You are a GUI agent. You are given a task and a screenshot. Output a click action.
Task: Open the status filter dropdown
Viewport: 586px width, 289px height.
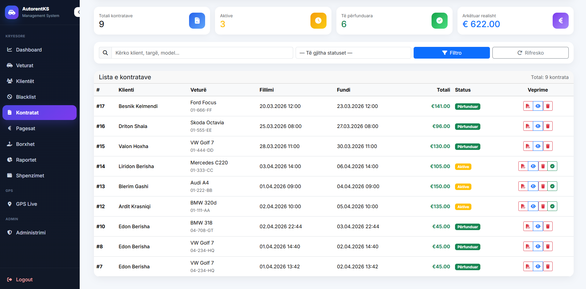point(353,53)
